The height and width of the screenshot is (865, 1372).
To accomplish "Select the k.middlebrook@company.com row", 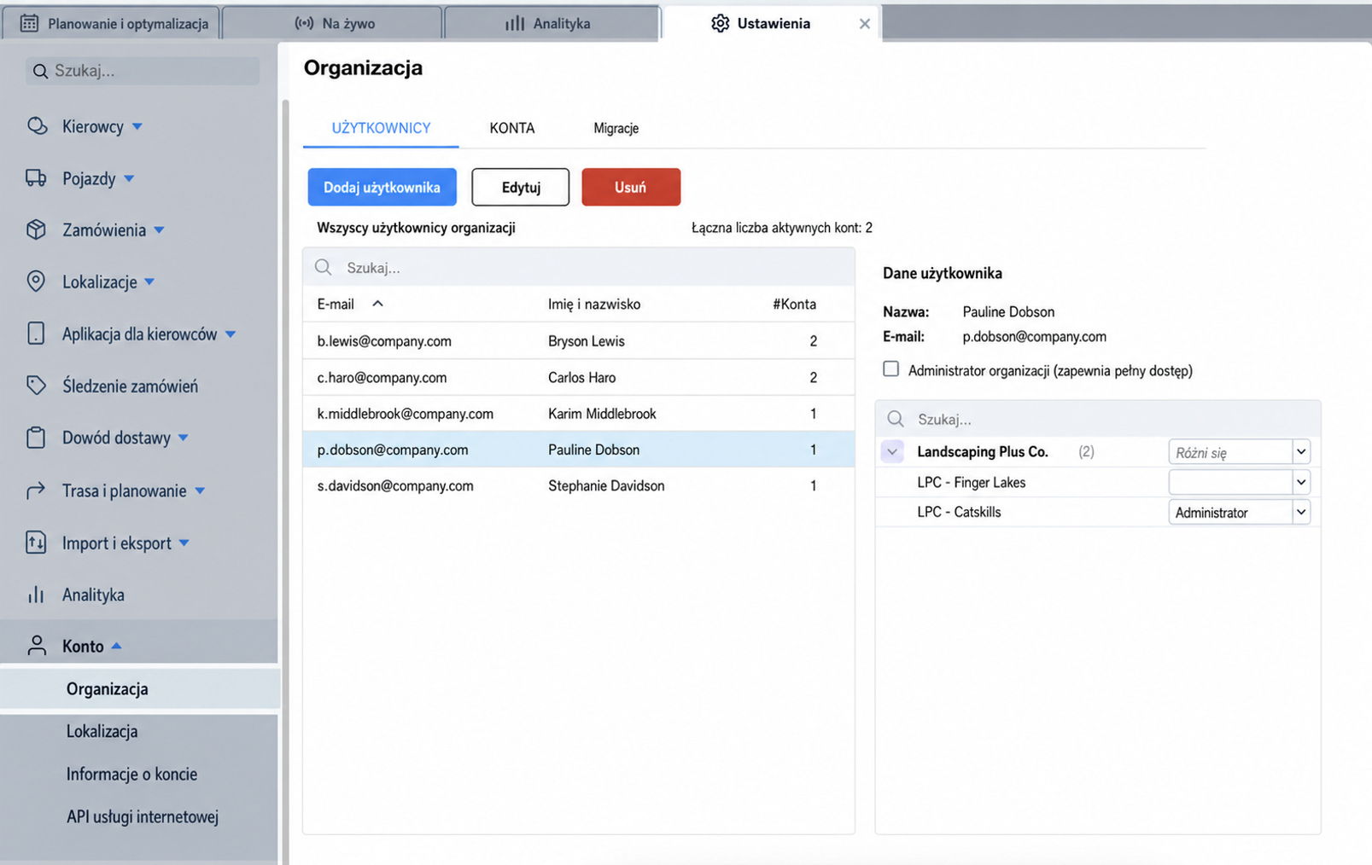I will tap(579, 414).
